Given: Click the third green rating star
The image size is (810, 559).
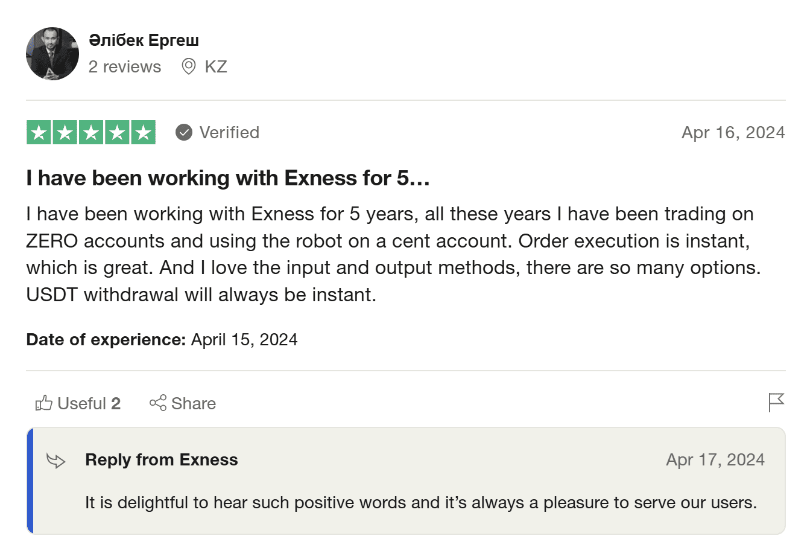Looking at the screenshot, I should pyautogui.click(x=91, y=133).
